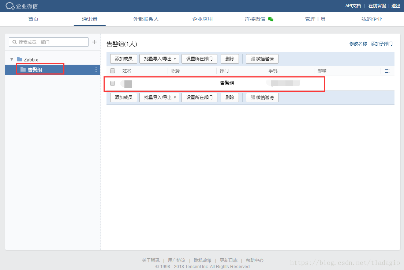Toggle the select-all checkbox in table header

[113, 71]
